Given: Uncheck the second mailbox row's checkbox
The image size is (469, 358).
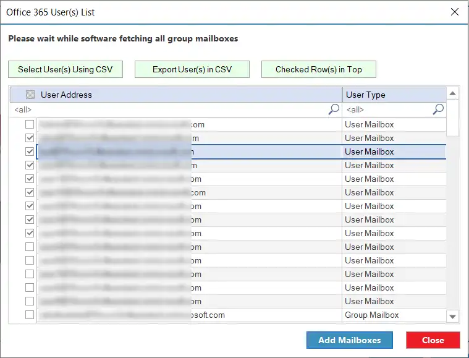Looking at the screenshot, I should (30, 138).
